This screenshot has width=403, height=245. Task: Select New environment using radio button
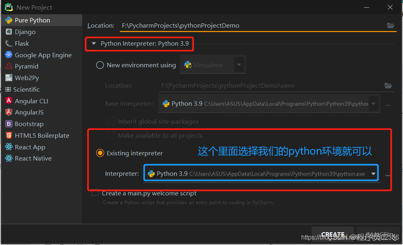point(100,65)
